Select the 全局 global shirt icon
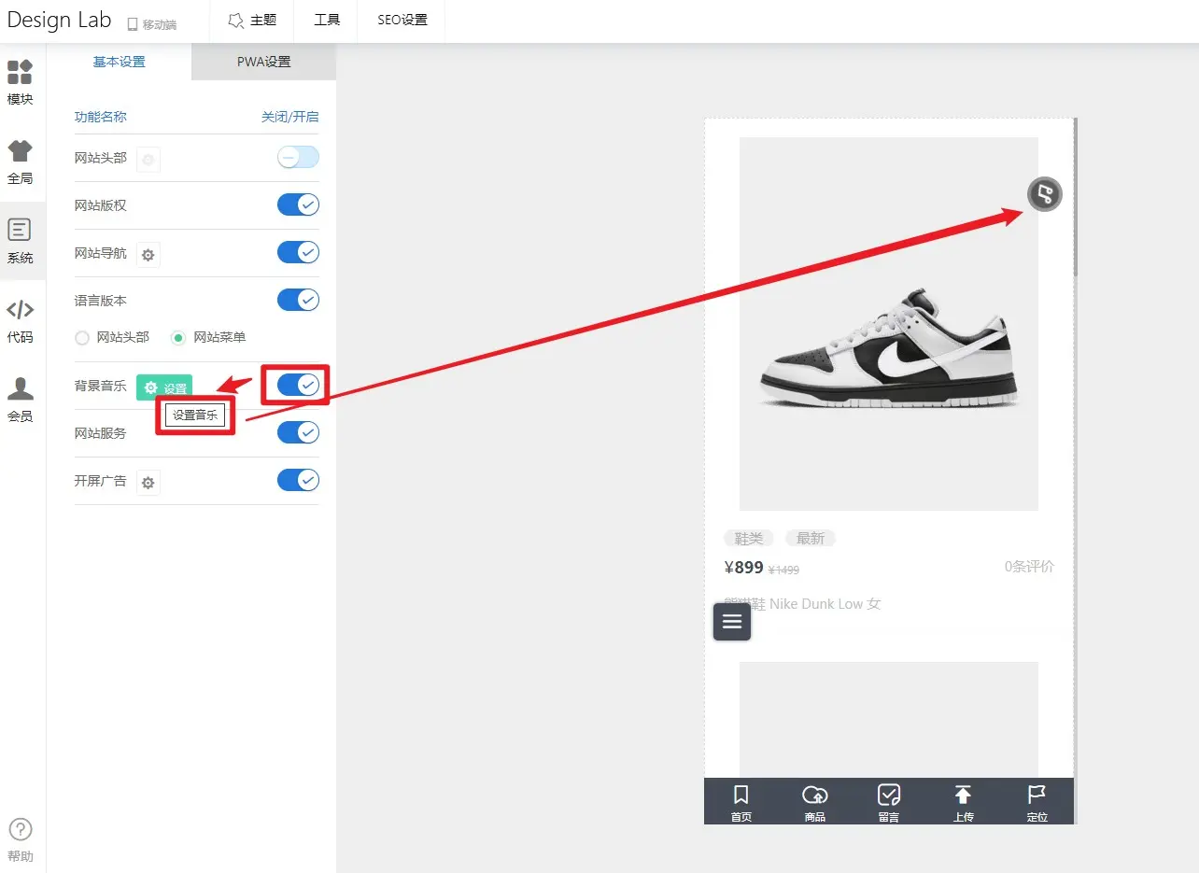This screenshot has width=1199, height=873. tap(21, 161)
